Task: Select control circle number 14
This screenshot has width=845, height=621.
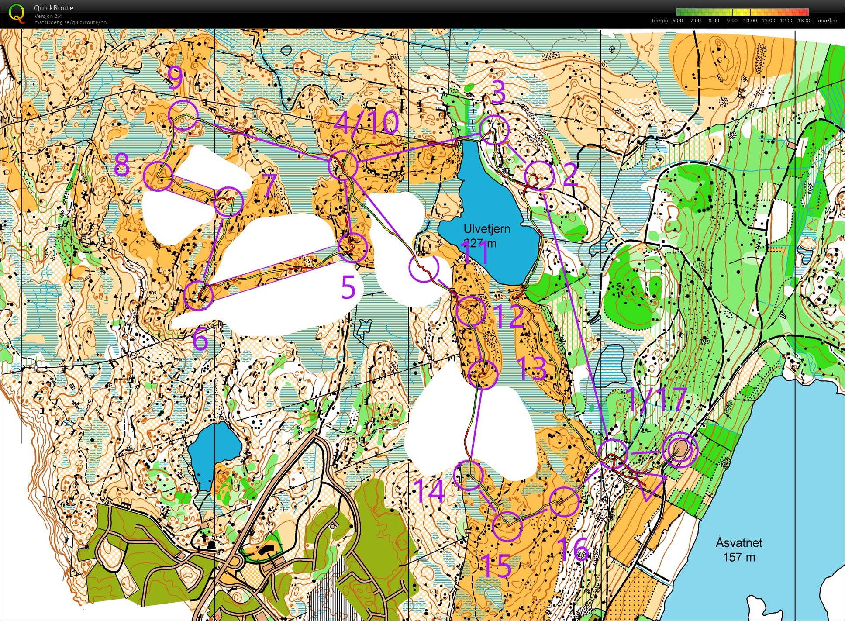Action: [x=468, y=475]
